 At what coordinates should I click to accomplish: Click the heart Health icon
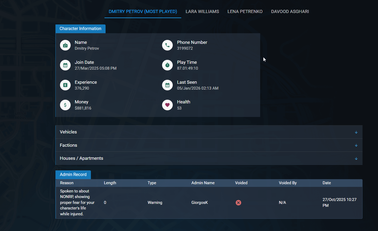click(x=167, y=105)
